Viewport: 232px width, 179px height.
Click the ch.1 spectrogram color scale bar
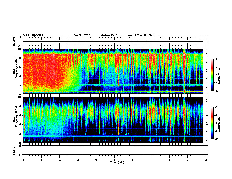coord(212,75)
